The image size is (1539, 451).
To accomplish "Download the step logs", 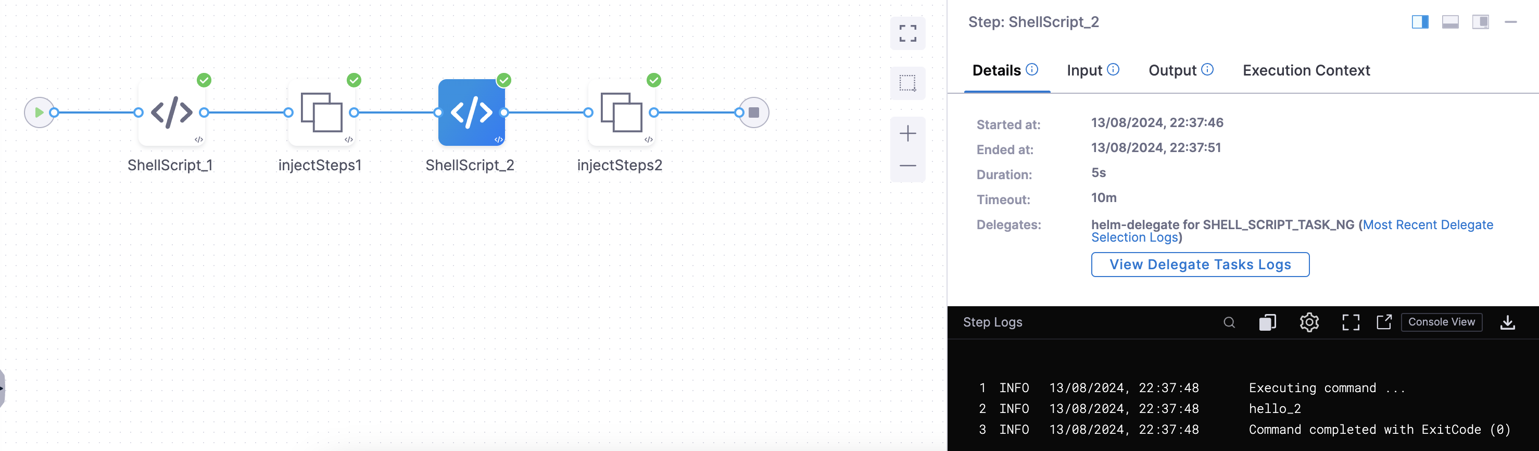I will [1507, 322].
